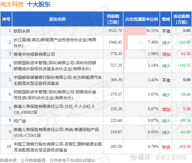This screenshot has height=163, width=192.
Task: Click holding value 1946.45
Action: coord(115,42)
